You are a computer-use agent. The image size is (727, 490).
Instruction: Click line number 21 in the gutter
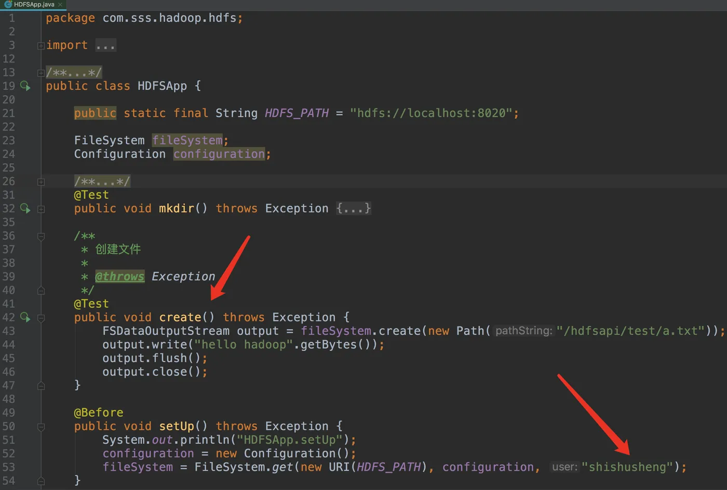pos(9,113)
